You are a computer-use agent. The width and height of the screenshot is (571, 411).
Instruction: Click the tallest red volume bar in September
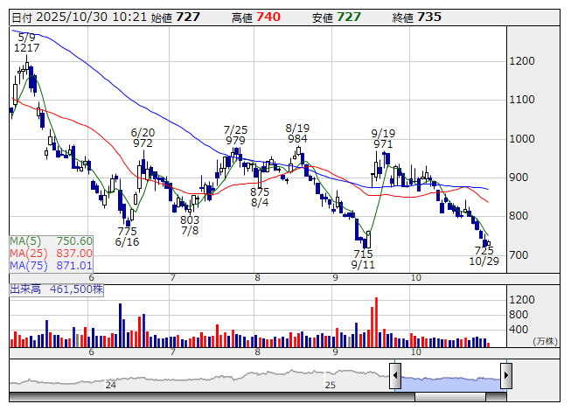click(x=376, y=322)
